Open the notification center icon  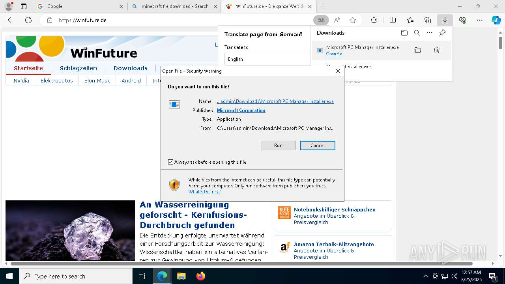[x=493, y=277]
